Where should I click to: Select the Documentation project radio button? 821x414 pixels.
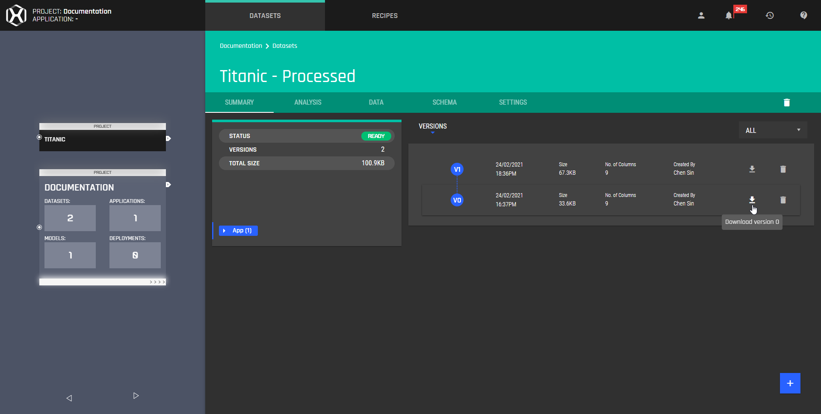click(x=39, y=227)
